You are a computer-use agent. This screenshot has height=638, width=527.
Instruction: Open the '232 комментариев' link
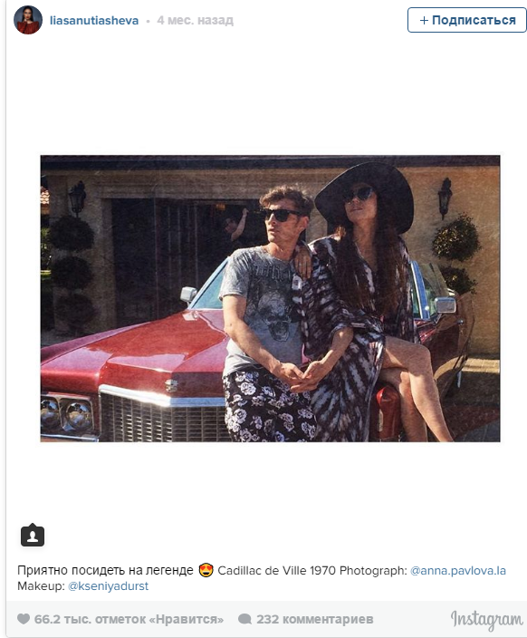[x=315, y=619]
